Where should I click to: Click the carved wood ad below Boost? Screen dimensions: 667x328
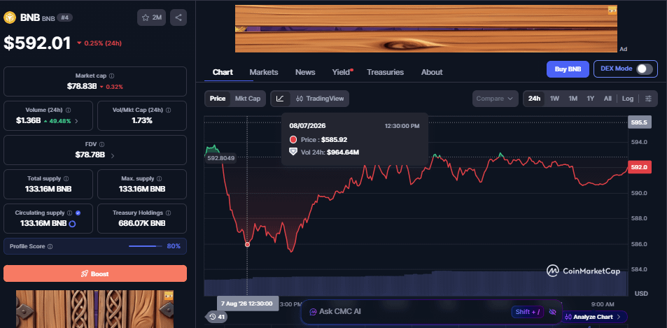95,309
